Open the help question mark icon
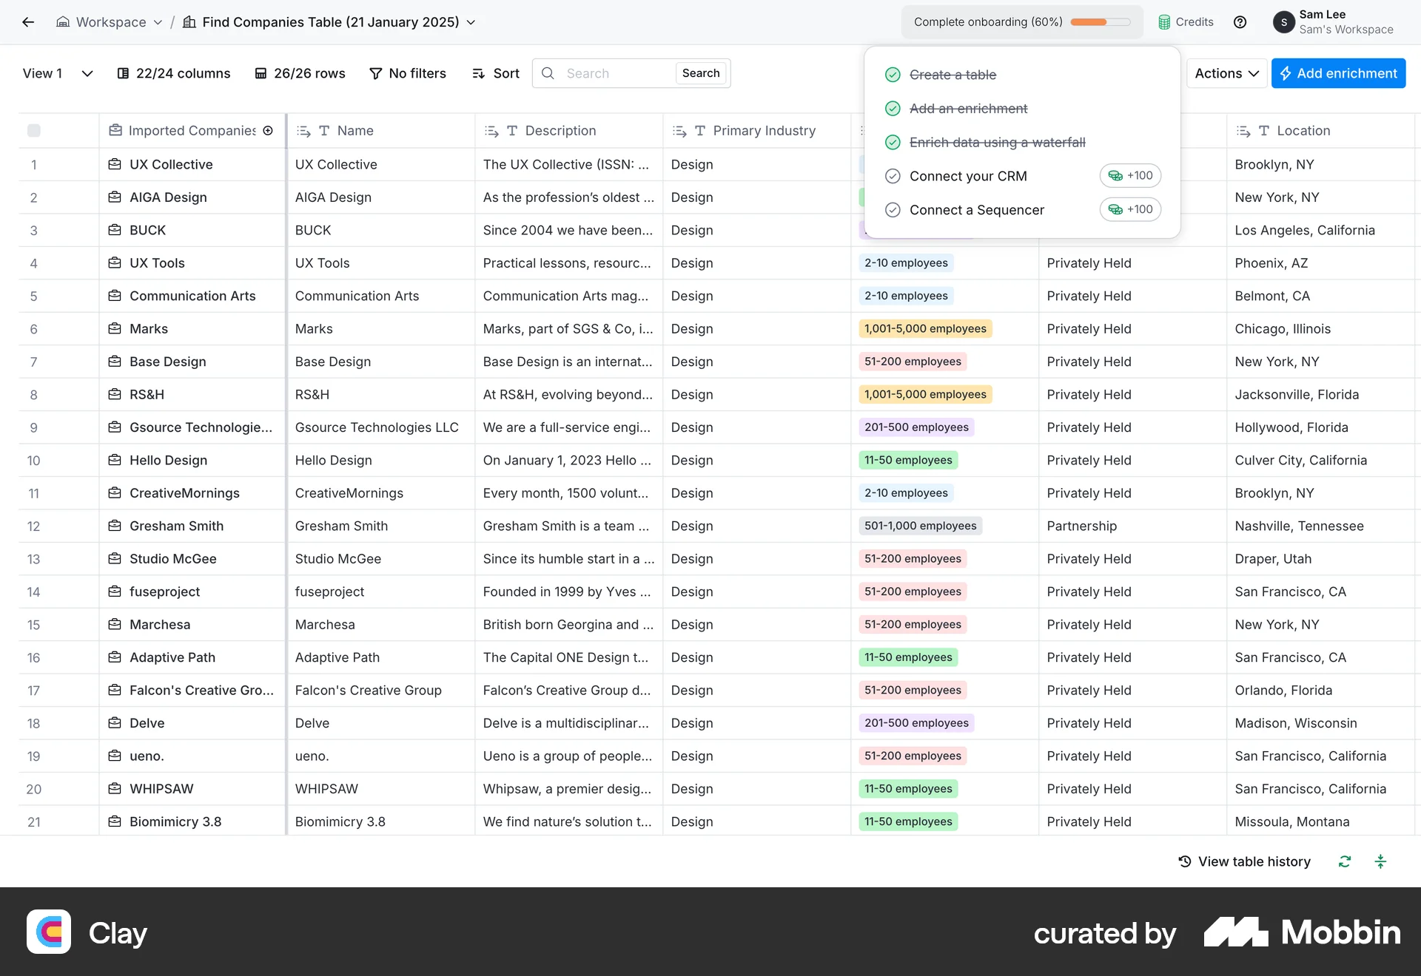Screen dimensions: 1421x976 (1240, 22)
